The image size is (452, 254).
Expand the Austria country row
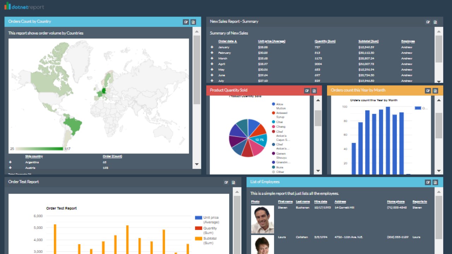click(x=10, y=168)
